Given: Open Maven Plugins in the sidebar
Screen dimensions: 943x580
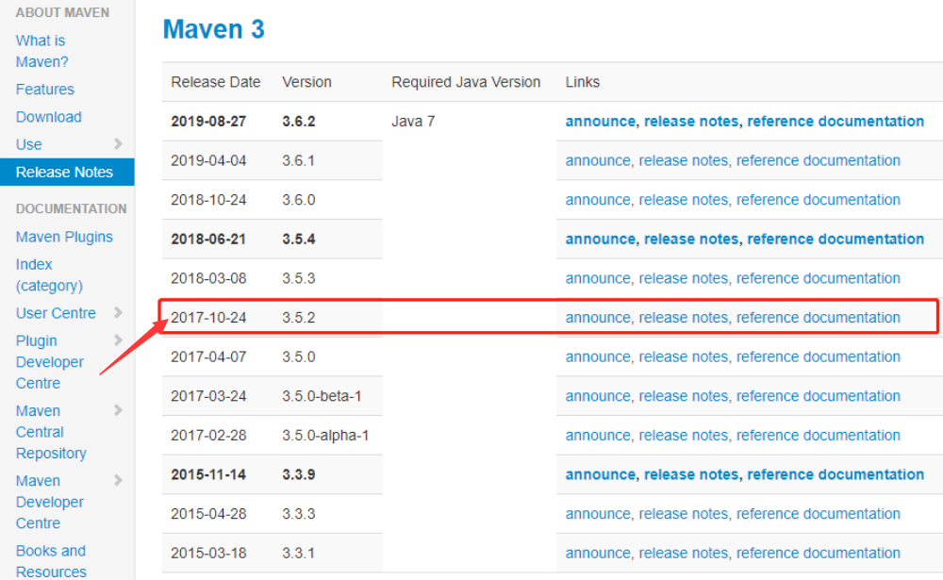Looking at the screenshot, I should [64, 237].
